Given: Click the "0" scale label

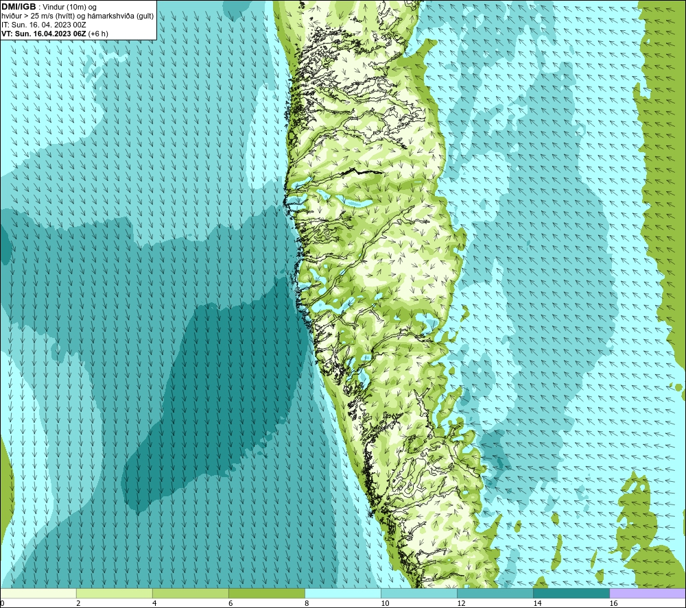Looking at the screenshot, I should (2, 603).
